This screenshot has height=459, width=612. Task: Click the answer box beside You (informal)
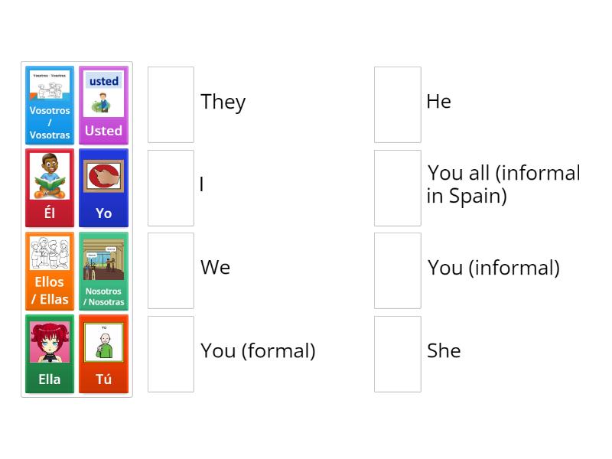(397, 270)
